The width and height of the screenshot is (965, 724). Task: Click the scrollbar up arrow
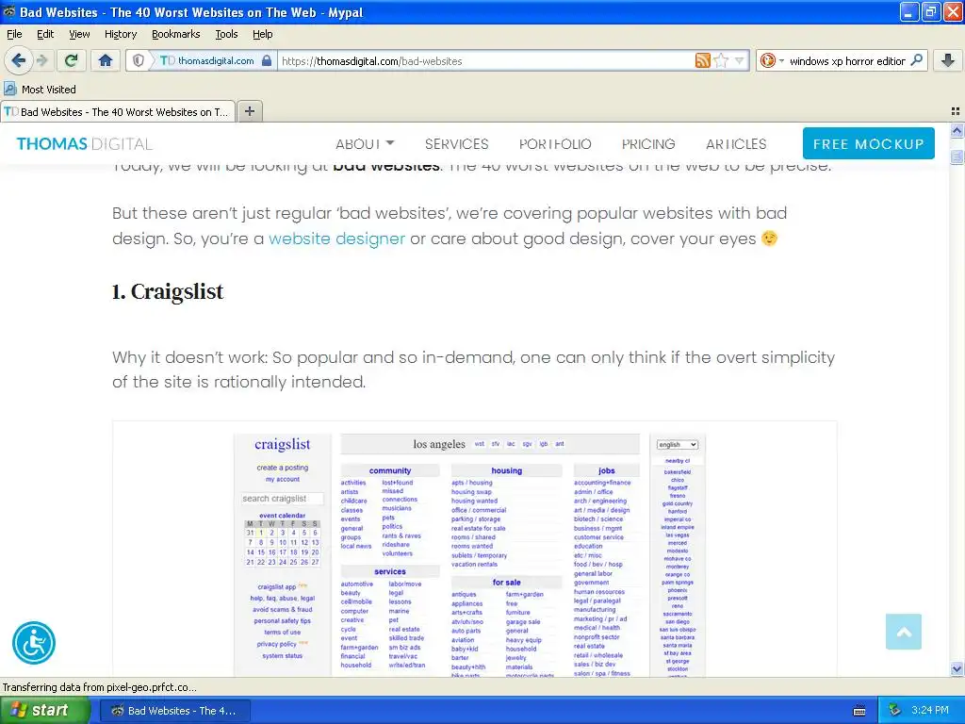tap(957, 130)
